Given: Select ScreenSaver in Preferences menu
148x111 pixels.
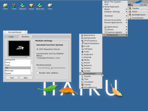Looking at the screenshot, I should click(x=91, y=74).
